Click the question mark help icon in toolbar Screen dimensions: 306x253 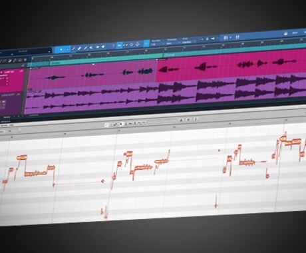pyautogui.click(x=114, y=46)
